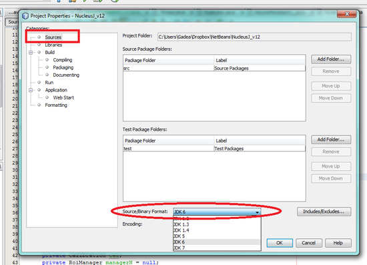367x265 pixels.
Task: Click the Cancel button
Action: click(x=309, y=243)
